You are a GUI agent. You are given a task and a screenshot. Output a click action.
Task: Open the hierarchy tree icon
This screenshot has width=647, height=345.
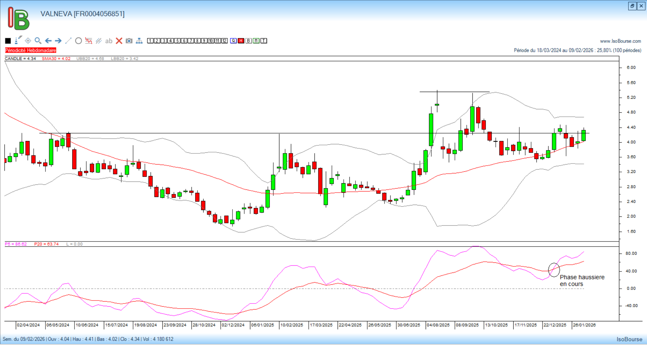click(x=139, y=41)
